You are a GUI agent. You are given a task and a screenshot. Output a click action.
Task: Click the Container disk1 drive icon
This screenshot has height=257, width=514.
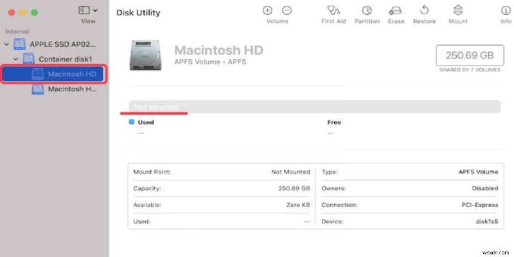pos(28,59)
